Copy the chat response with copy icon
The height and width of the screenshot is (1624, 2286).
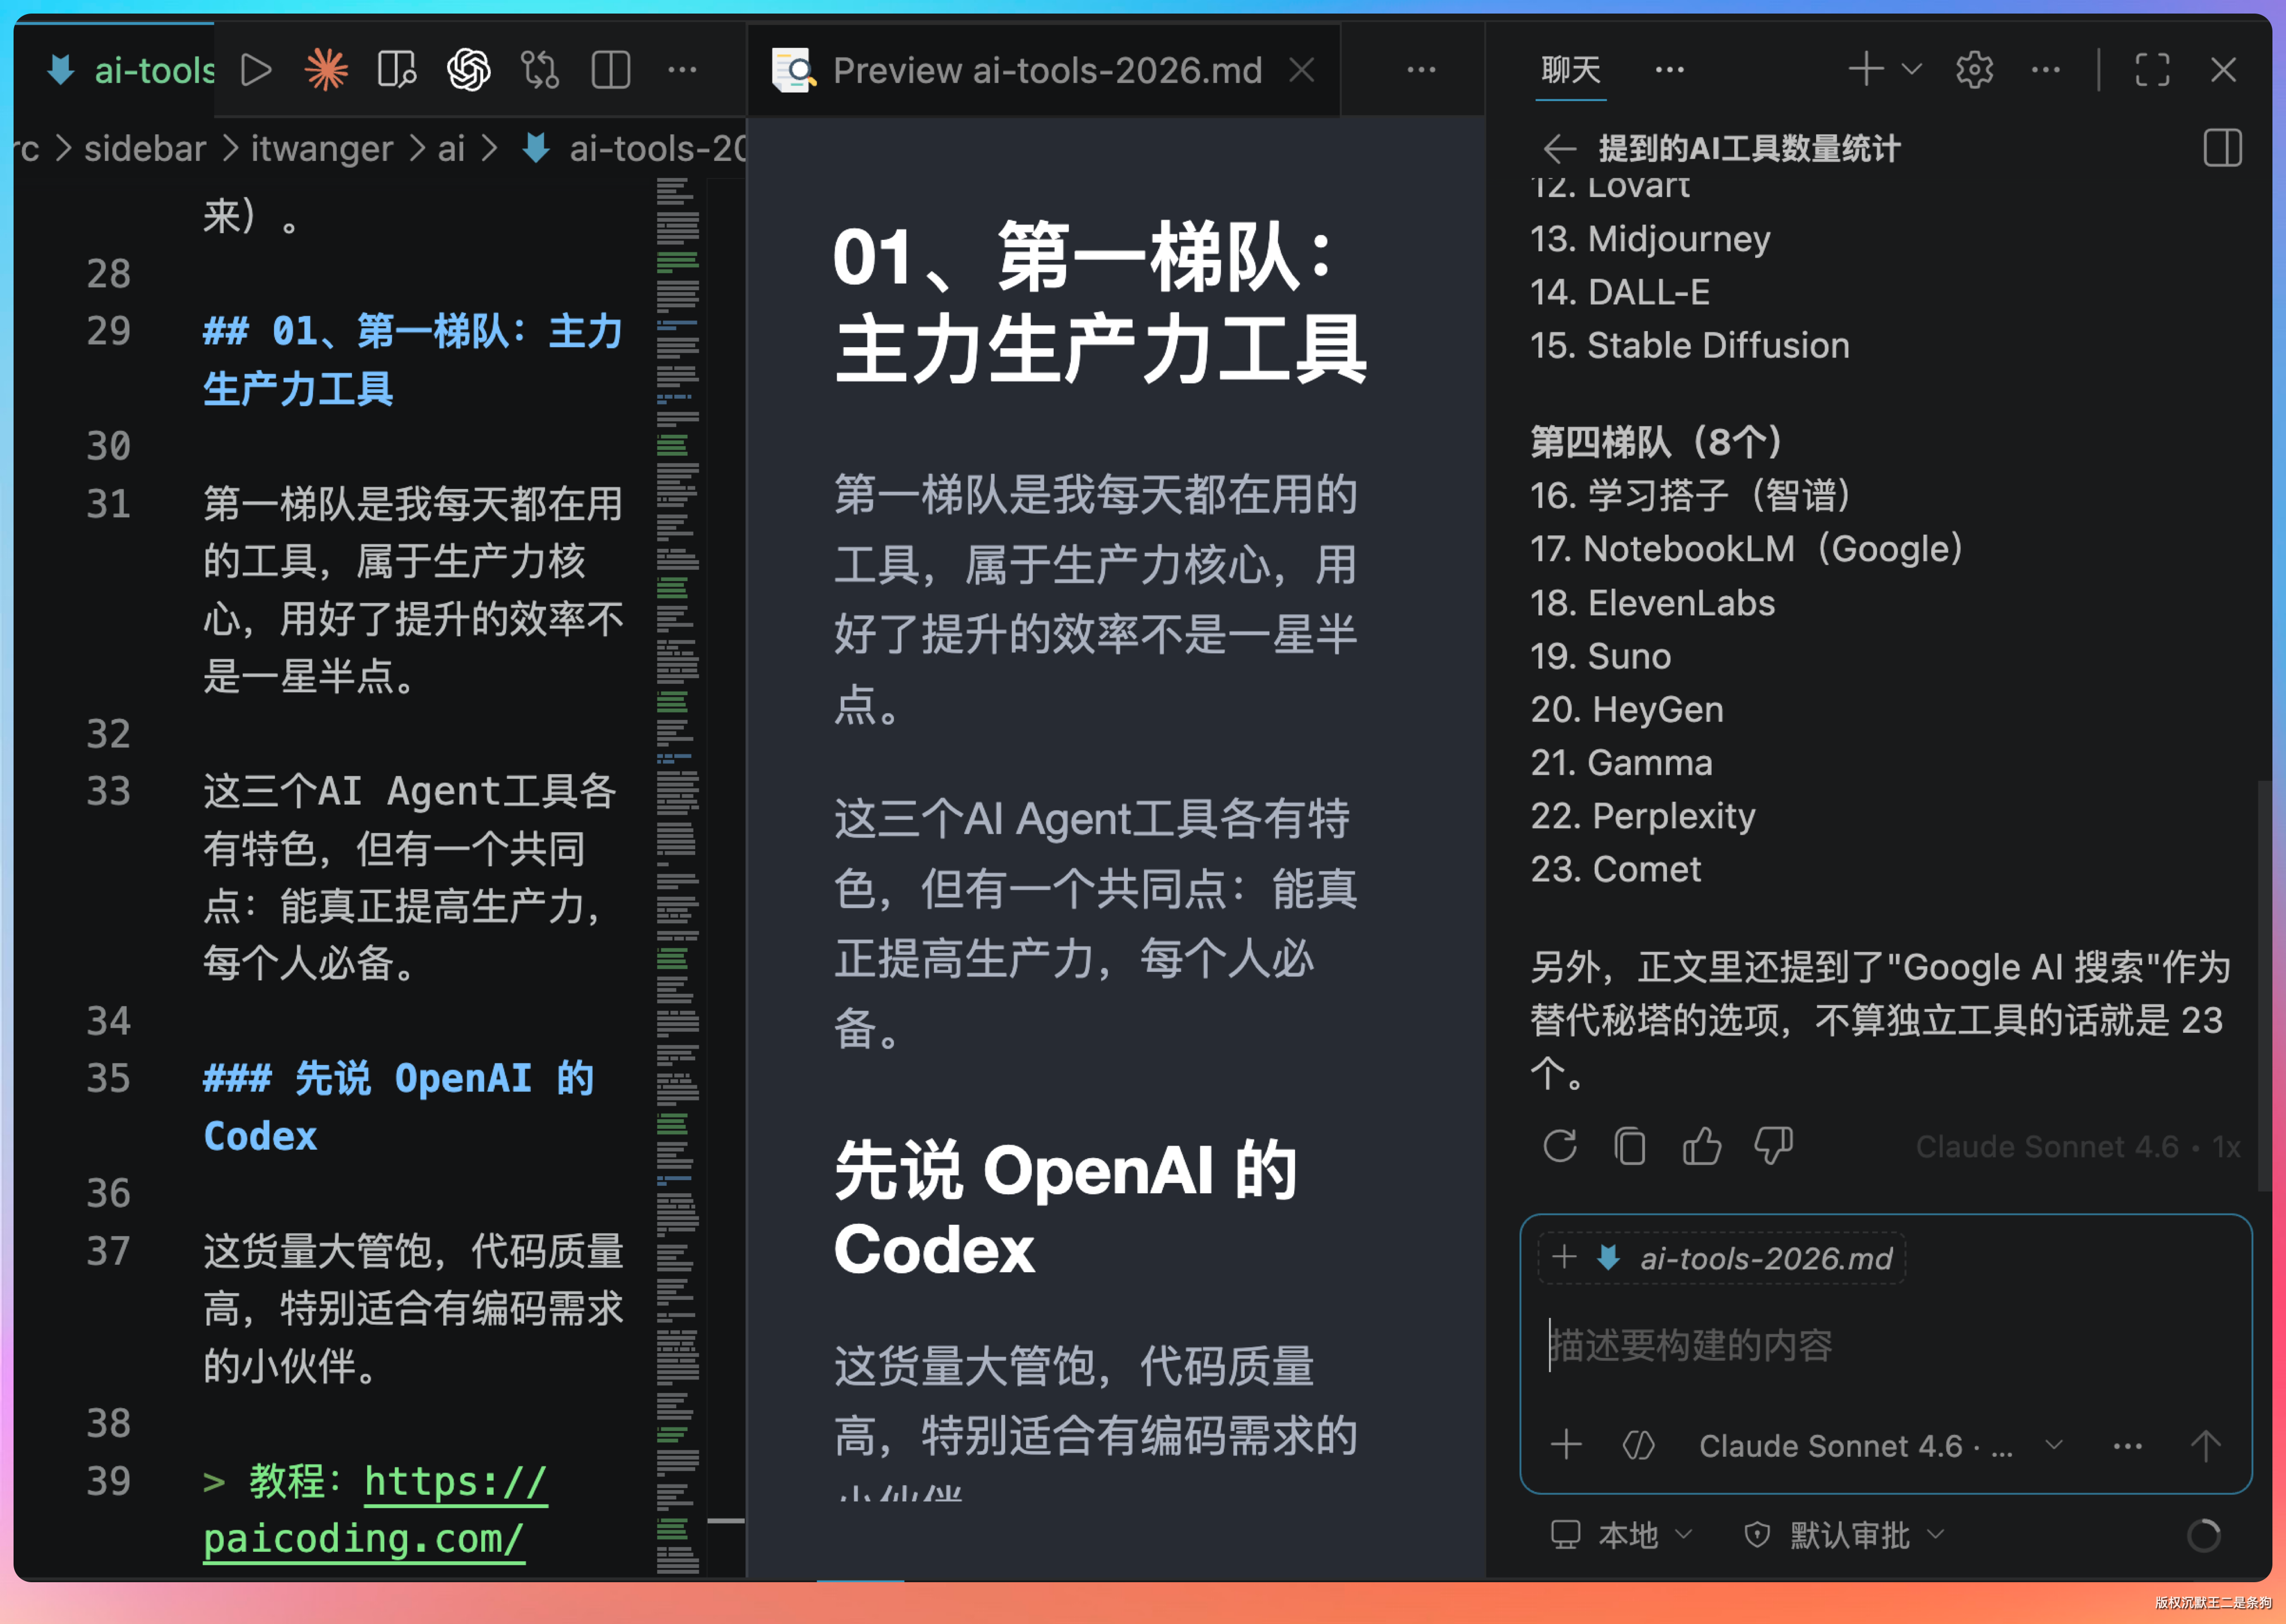pyautogui.click(x=1630, y=1146)
